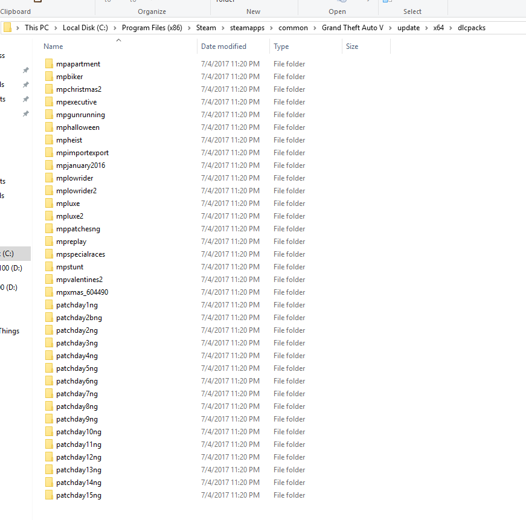Image resolution: width=526 pixels, height=520 pixels.
Task: Go to the update breadcrumb folder
Action: [408, 28]
